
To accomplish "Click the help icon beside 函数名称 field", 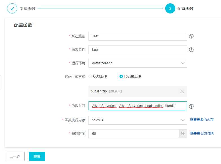I will pyautogui.click(x=191, y=50).
